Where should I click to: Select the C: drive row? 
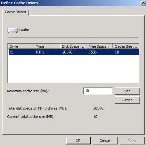click(74, 52)
